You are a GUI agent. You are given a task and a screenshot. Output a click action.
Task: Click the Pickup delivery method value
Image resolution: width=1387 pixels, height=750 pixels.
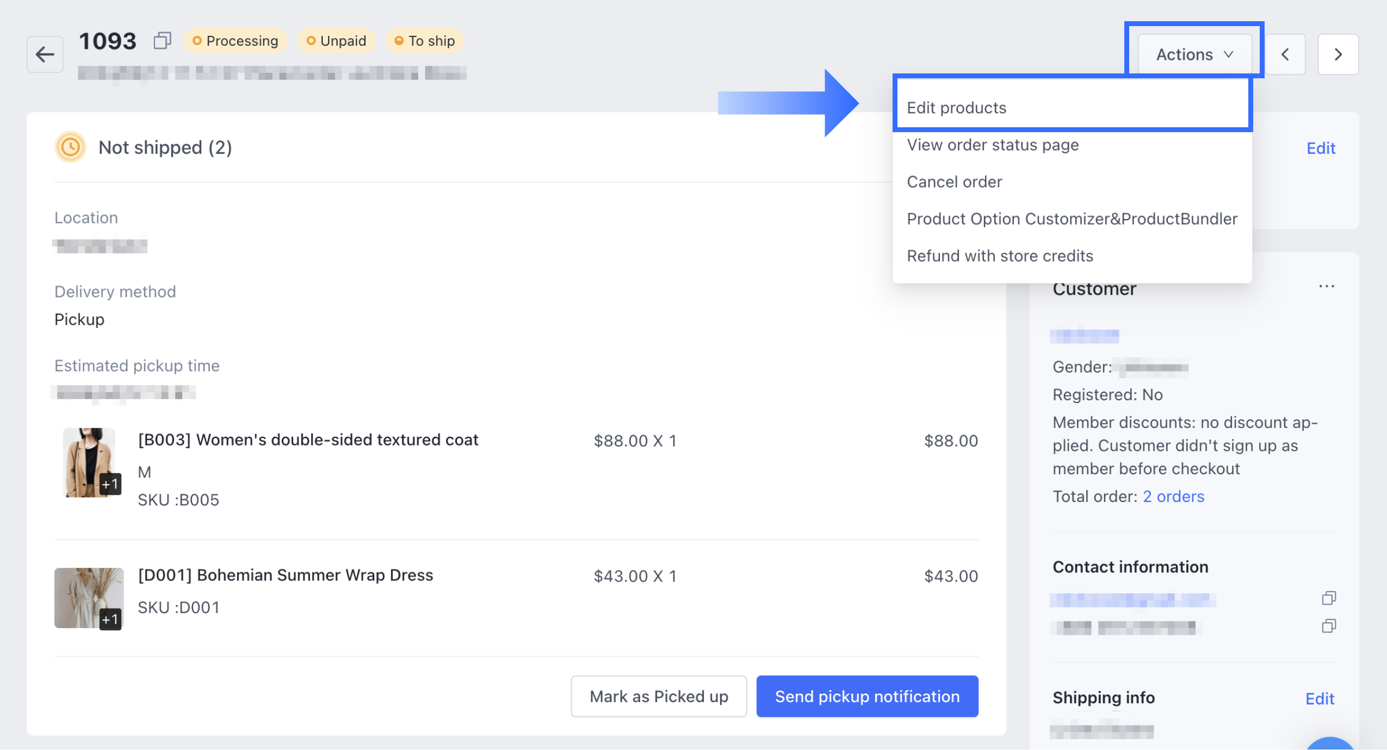[x=79, y=319]
